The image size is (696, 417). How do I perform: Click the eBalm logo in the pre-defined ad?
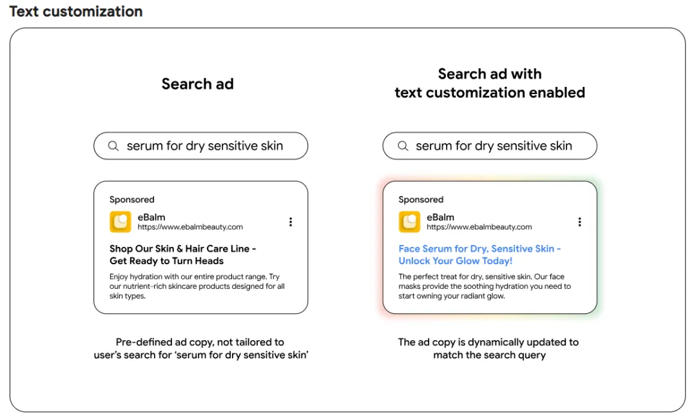click(x=121, y=222)
